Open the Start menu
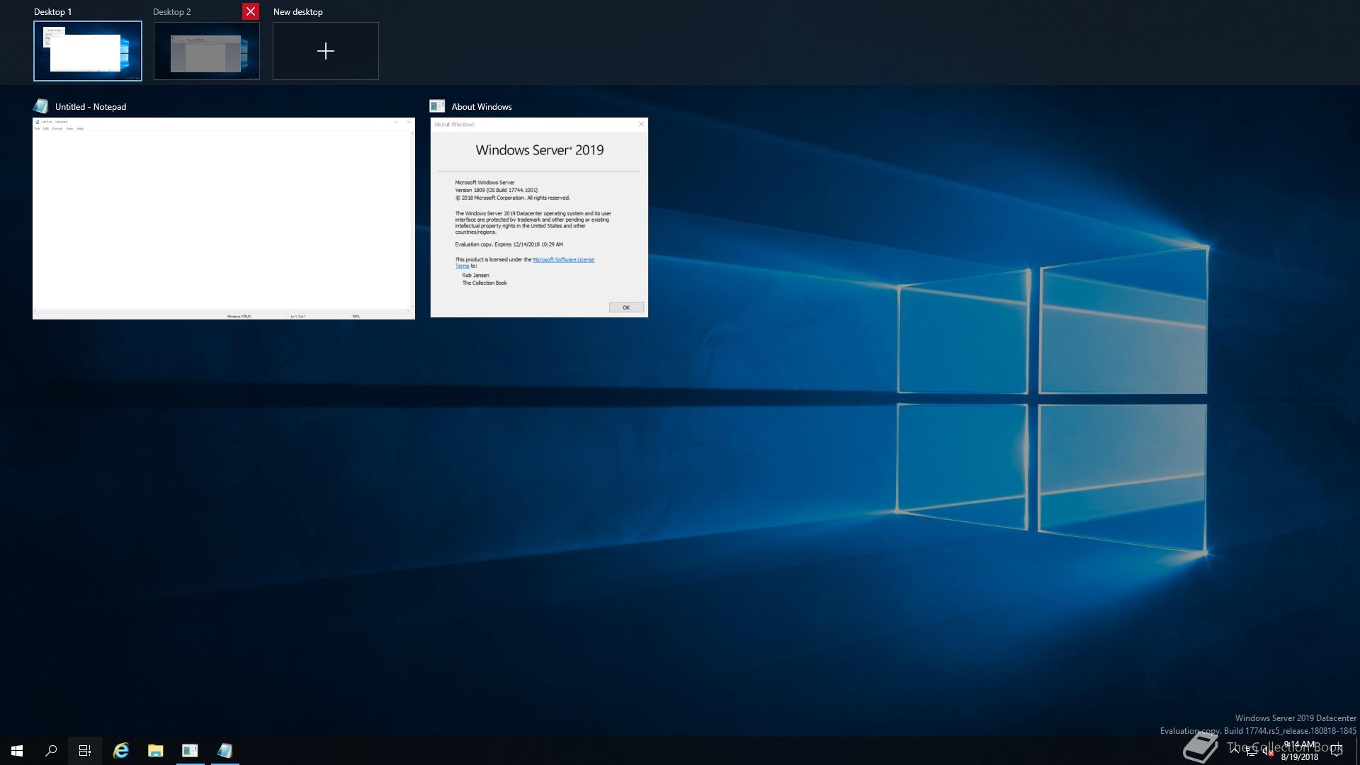This screenshot has height=765, width=1360. coord(17,751)
